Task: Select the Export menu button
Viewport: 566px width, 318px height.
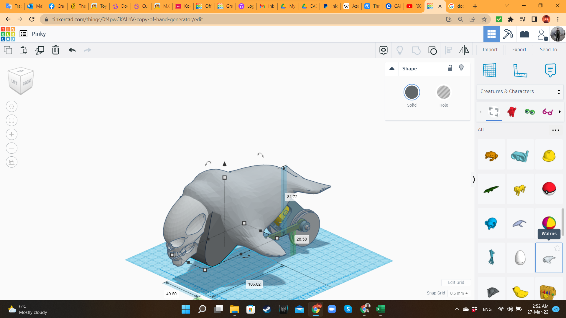Action: 519,50
